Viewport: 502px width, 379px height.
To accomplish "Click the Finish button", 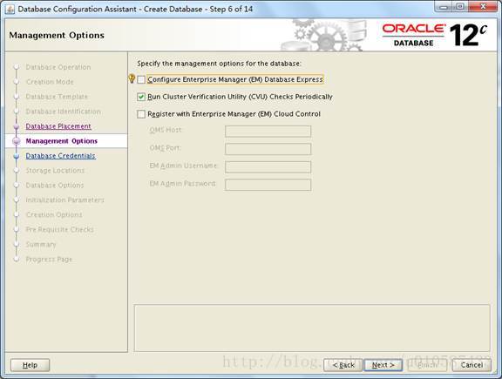I will pyautogui.click(x=427, y=365).
